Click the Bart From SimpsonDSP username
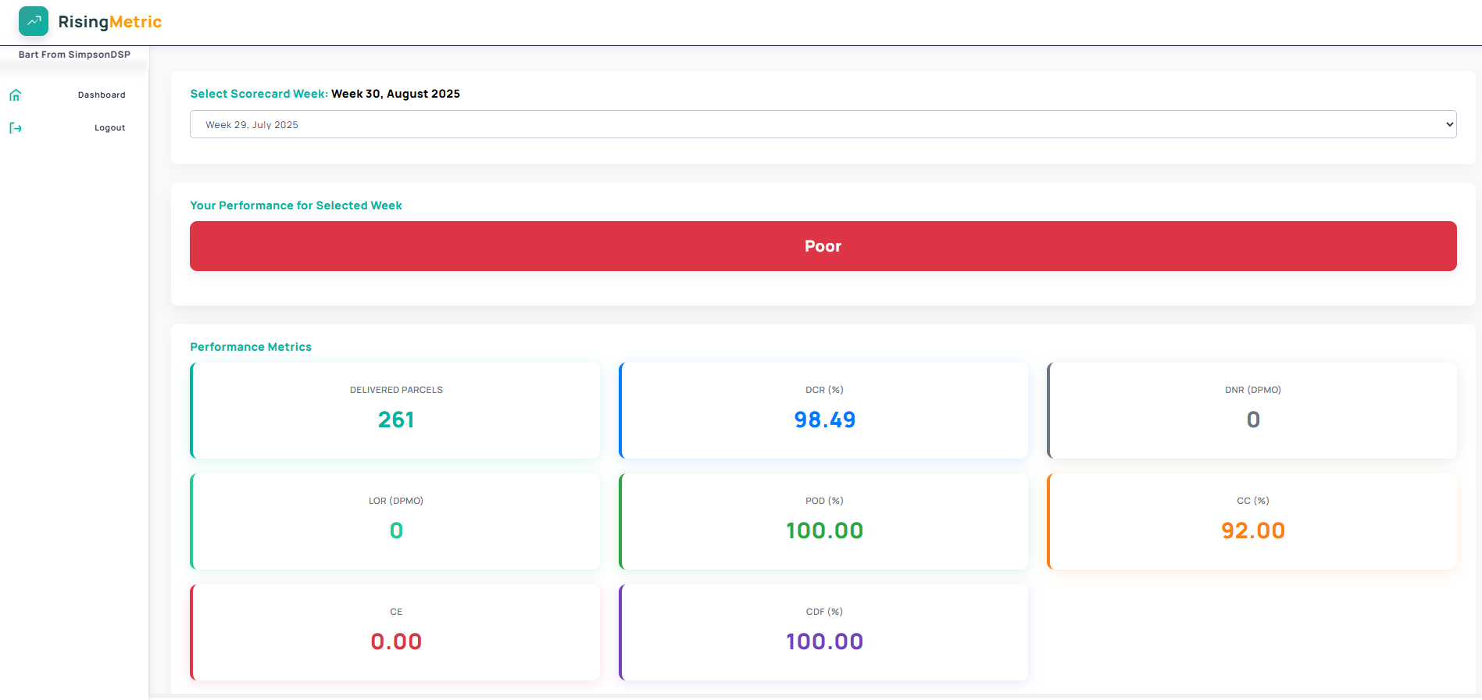The width and height of the screenshot is (1482, 700). coord(74,55)
